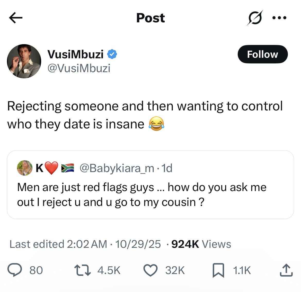Open the quoted post about red flags

tap(150, 195)
